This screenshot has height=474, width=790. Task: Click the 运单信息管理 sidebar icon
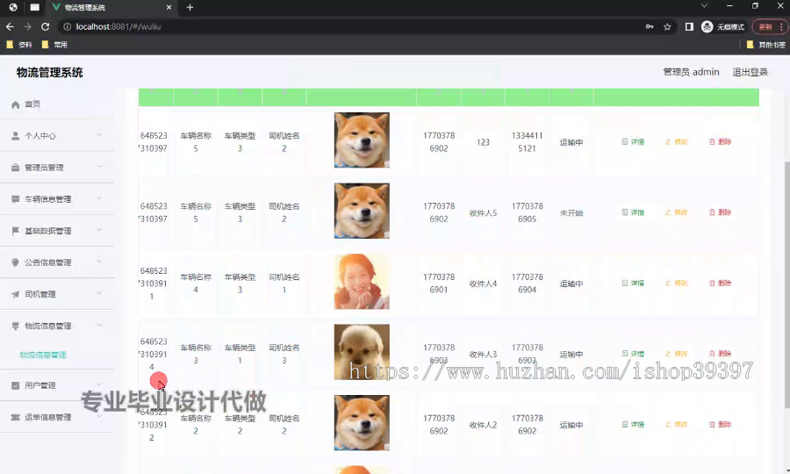coord(15,418)
